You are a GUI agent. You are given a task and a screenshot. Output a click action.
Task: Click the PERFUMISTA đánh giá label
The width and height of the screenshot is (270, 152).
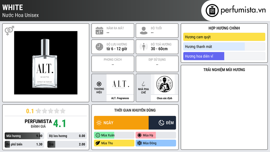pyautogui.click(x=38, y=123)
